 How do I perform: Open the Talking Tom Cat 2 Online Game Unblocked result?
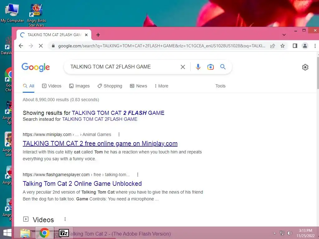(82, 184)
